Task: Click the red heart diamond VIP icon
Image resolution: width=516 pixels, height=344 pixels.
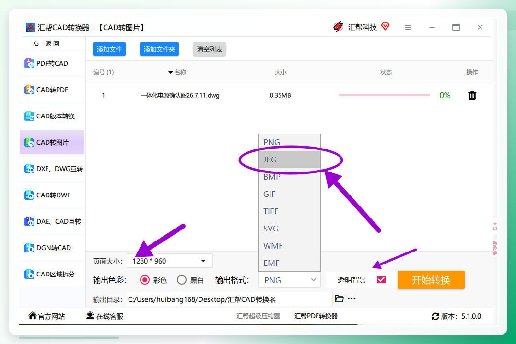Action: [386, 26]
